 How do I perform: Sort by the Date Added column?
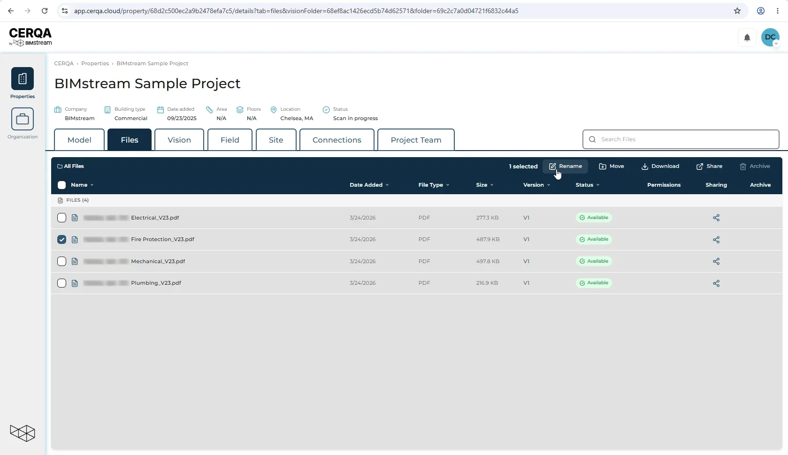pos(369,185)
